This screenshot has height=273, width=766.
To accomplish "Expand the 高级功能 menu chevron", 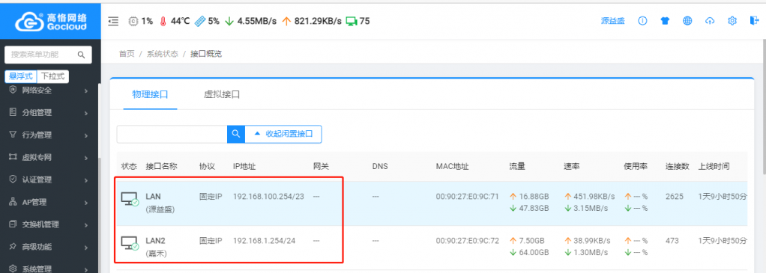I will (85, 248).
